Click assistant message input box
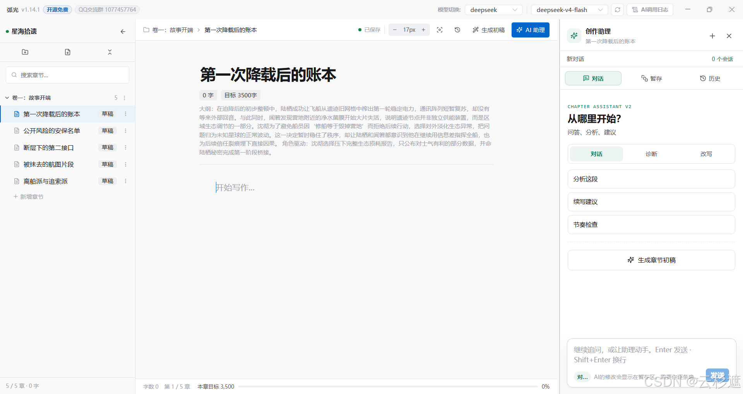Image resolution: width=743 pixels, height=394 pixels. [x=651, y=355]
